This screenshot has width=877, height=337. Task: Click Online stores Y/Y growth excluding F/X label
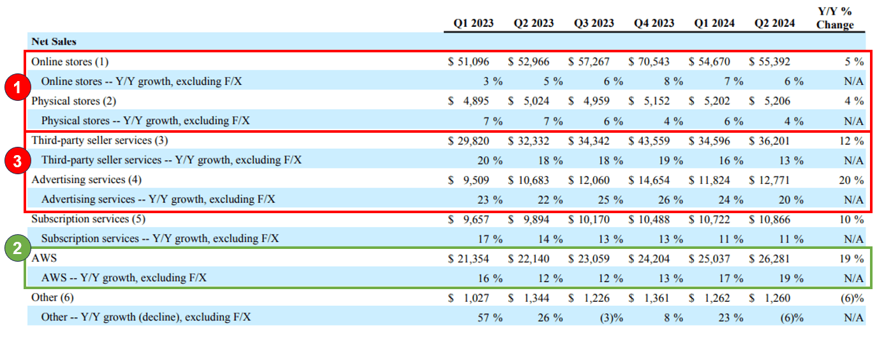(142, 82)
